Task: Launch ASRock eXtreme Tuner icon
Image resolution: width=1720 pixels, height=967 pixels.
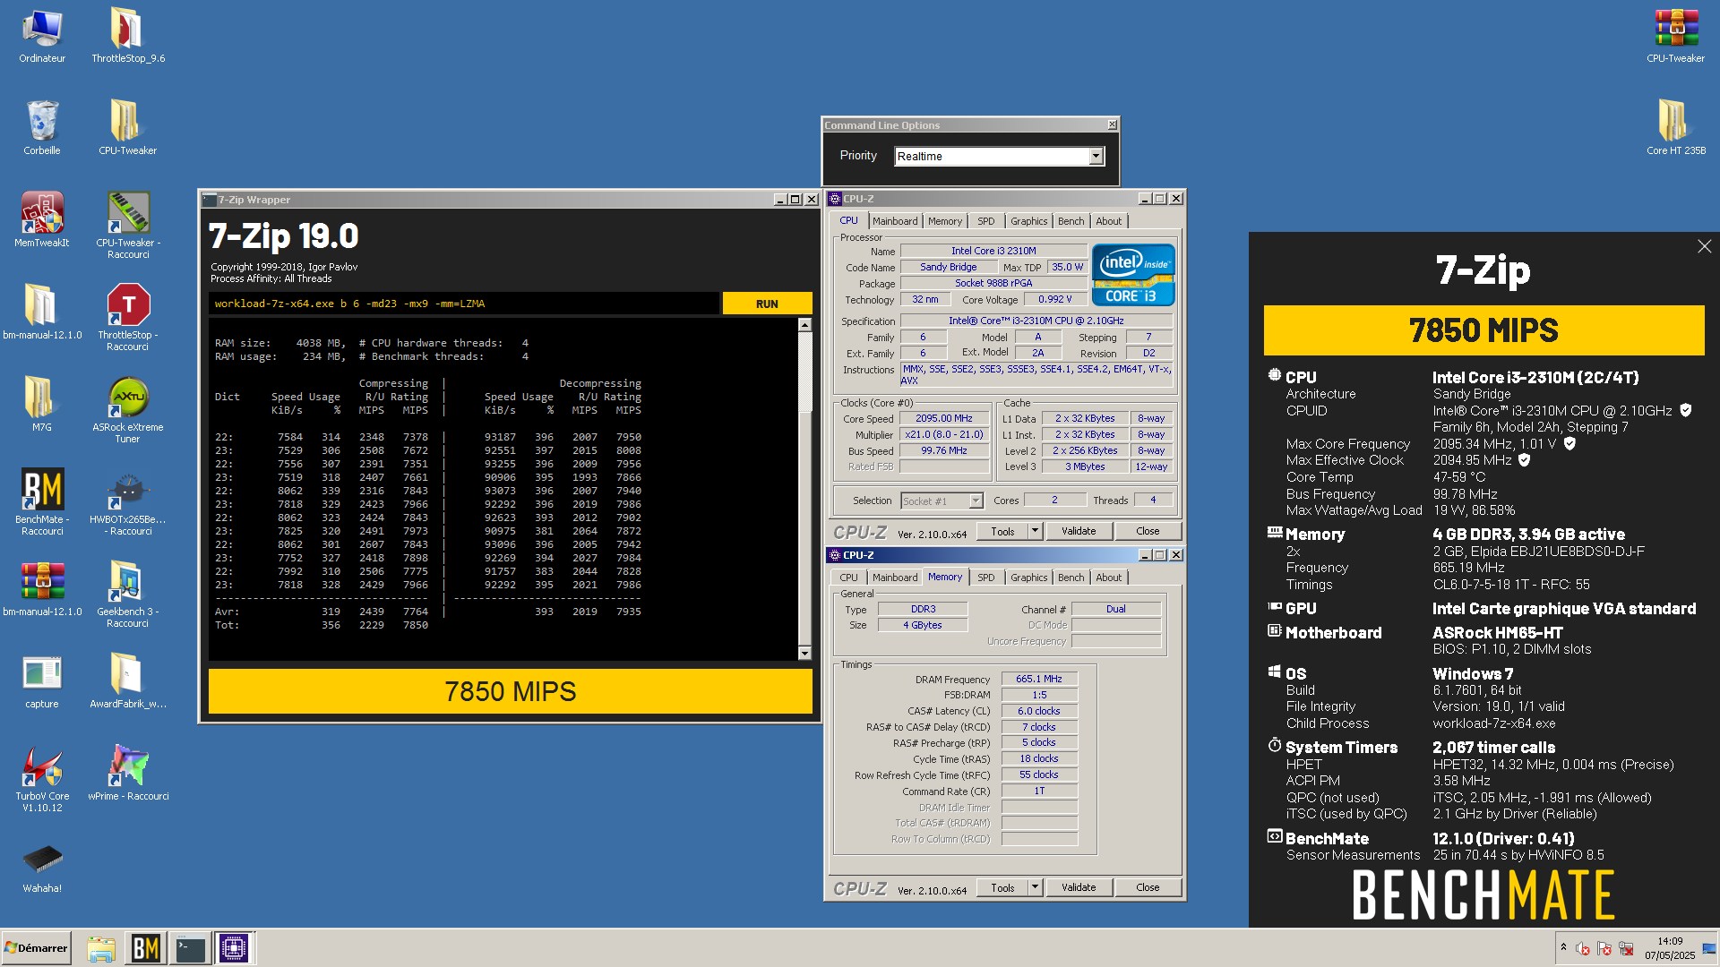Action: pos(128,410)
